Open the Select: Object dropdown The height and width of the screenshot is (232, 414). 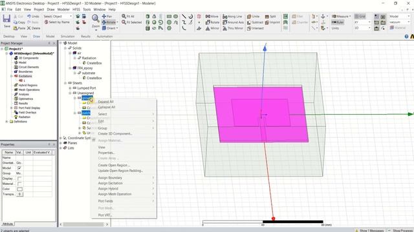tap(58, 16)
